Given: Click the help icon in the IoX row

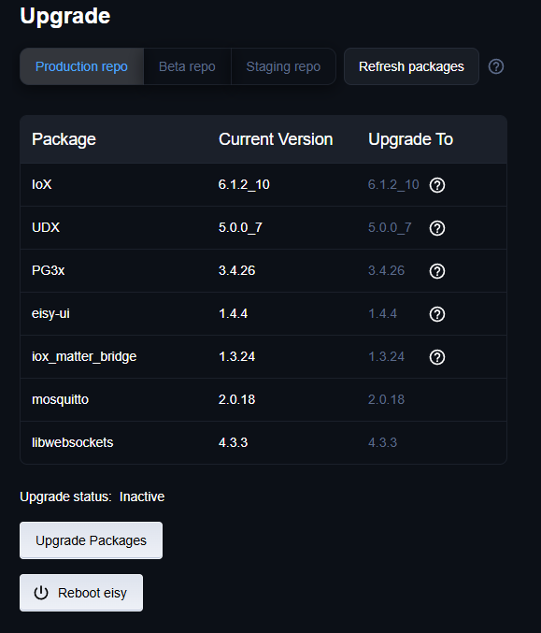Looking at the screenshot, I should 437,185.
